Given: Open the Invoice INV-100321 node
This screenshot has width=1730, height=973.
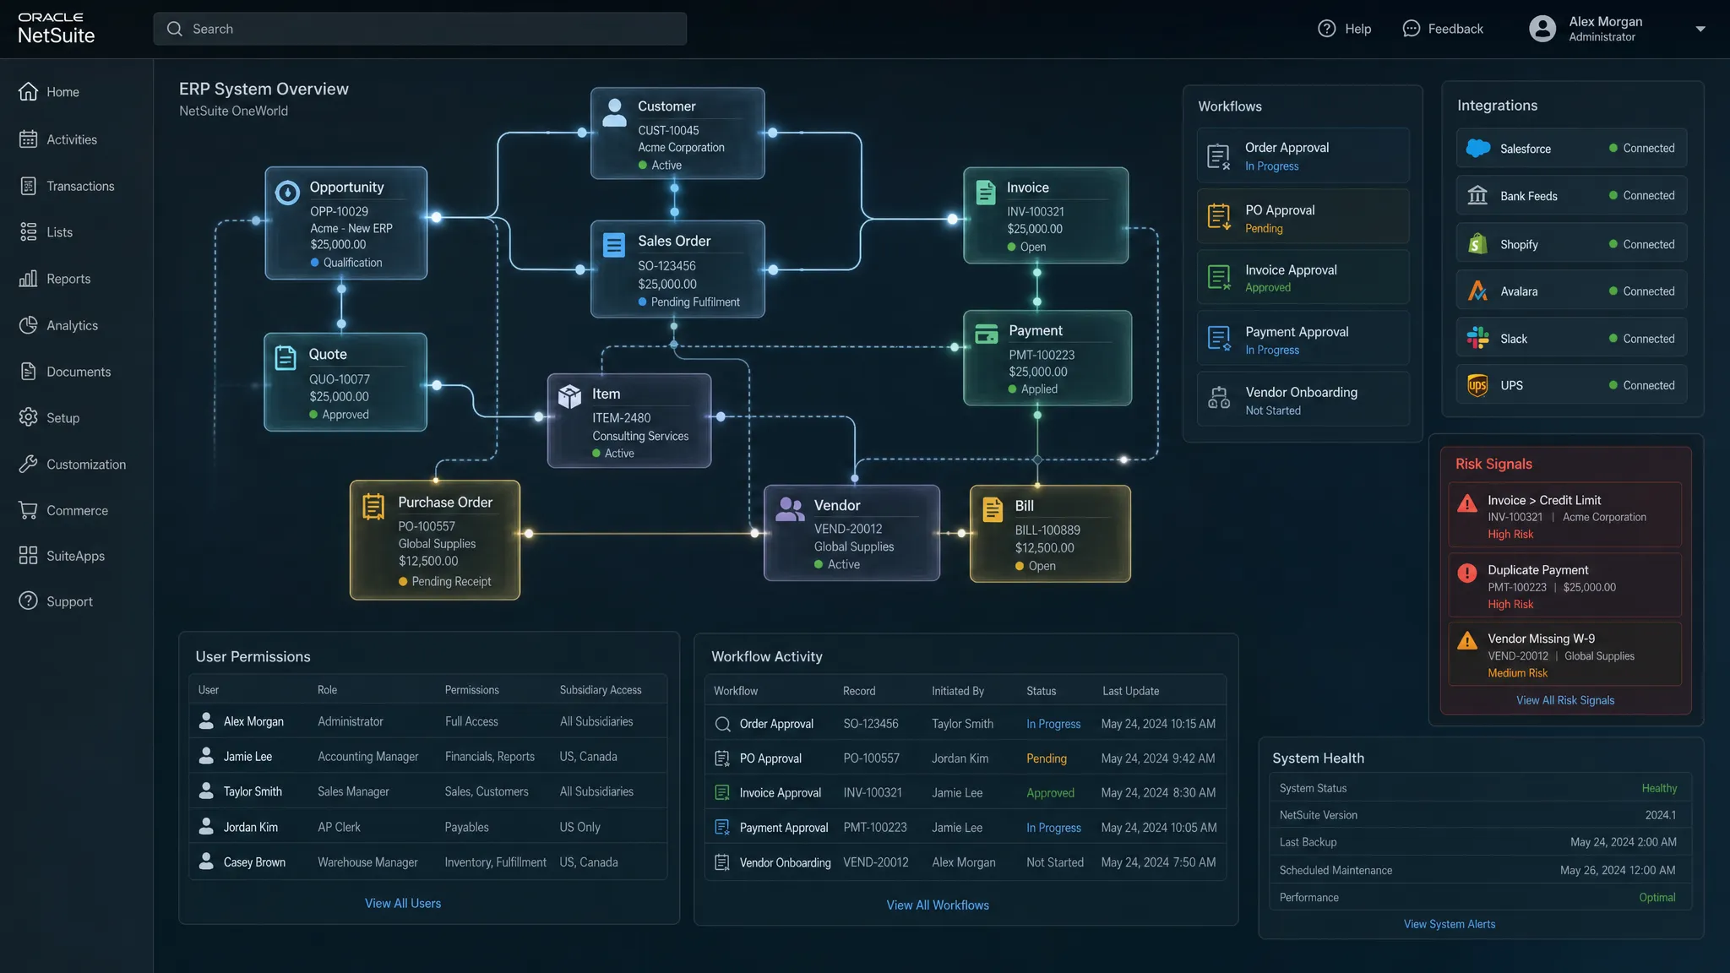Looking at the screenshot, I should pos(1046,215).
